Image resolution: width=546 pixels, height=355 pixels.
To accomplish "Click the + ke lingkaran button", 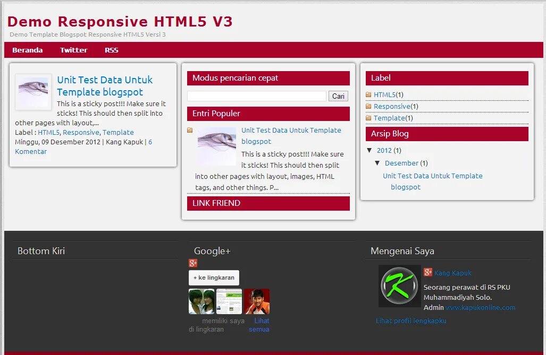I will point(214,278).
